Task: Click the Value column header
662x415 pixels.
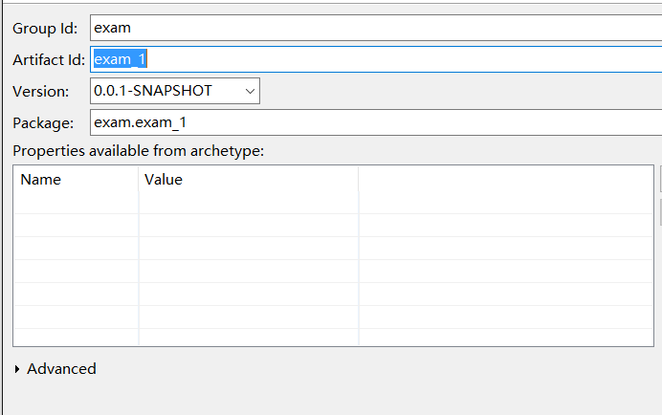Action: click(x=164, y=179)
